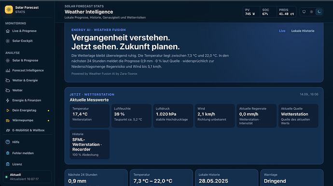The width and height of the screenshot is (333, 186).
Task: Click the Aktuelle Regenrate 0,0 mm/h card
Action: tap(257, 116)
